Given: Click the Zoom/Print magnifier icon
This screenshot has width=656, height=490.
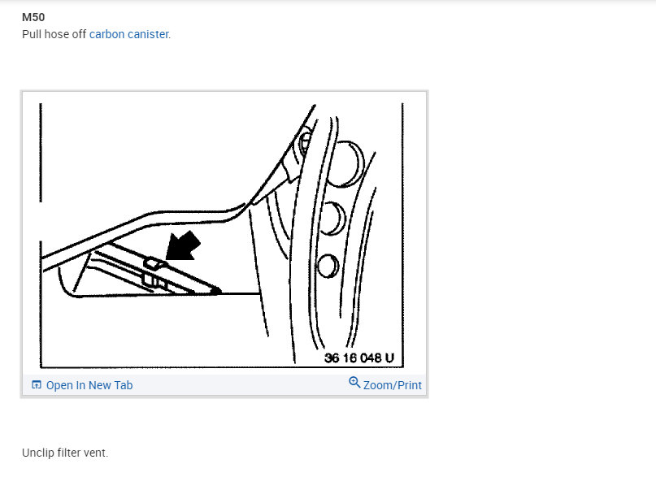Looking at the screenshot, I should (x=354, y=382).
